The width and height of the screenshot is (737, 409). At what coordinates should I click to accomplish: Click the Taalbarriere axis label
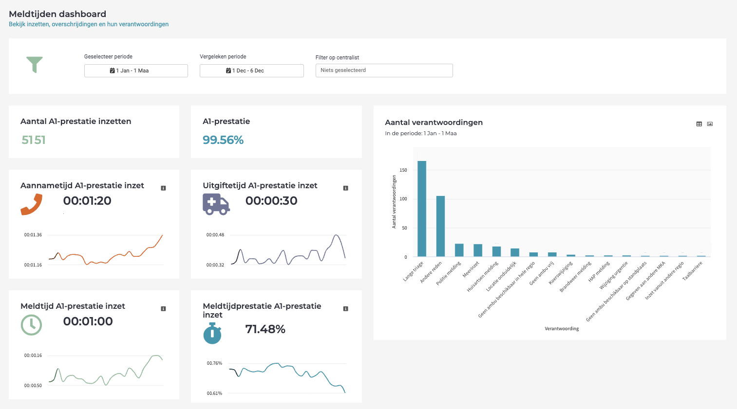(693, 271)
